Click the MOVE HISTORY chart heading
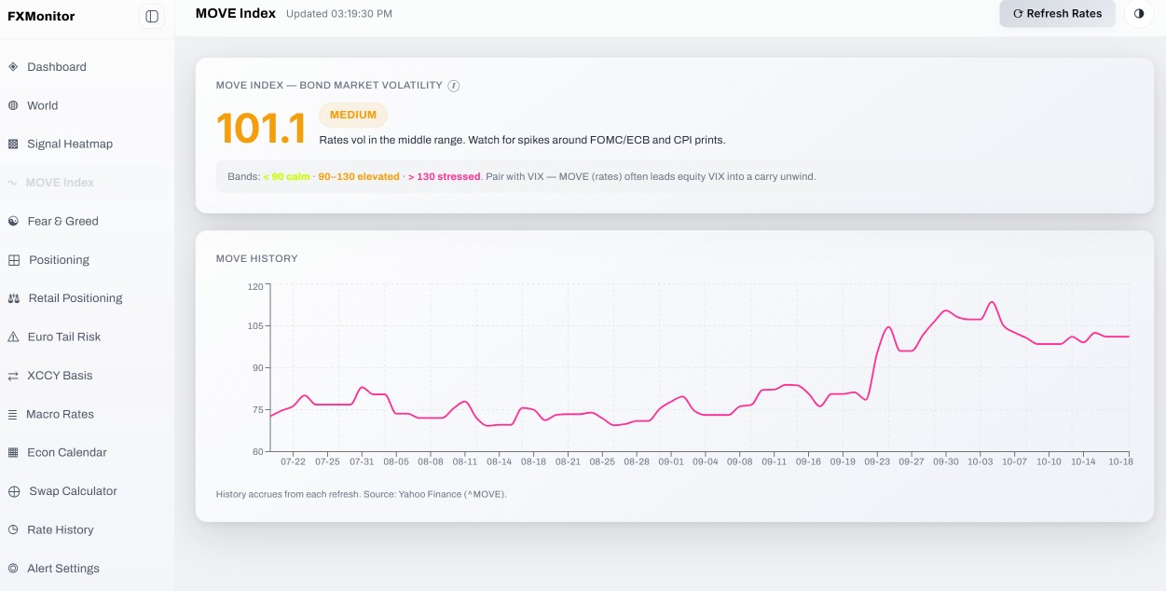The width and height of the screenshot is (1166, 591). click(x=257, y=258)
